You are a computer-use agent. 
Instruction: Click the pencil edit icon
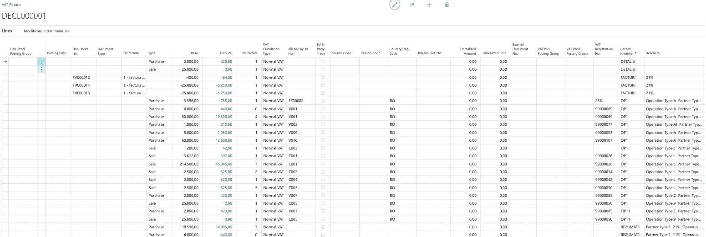(395, 5)
